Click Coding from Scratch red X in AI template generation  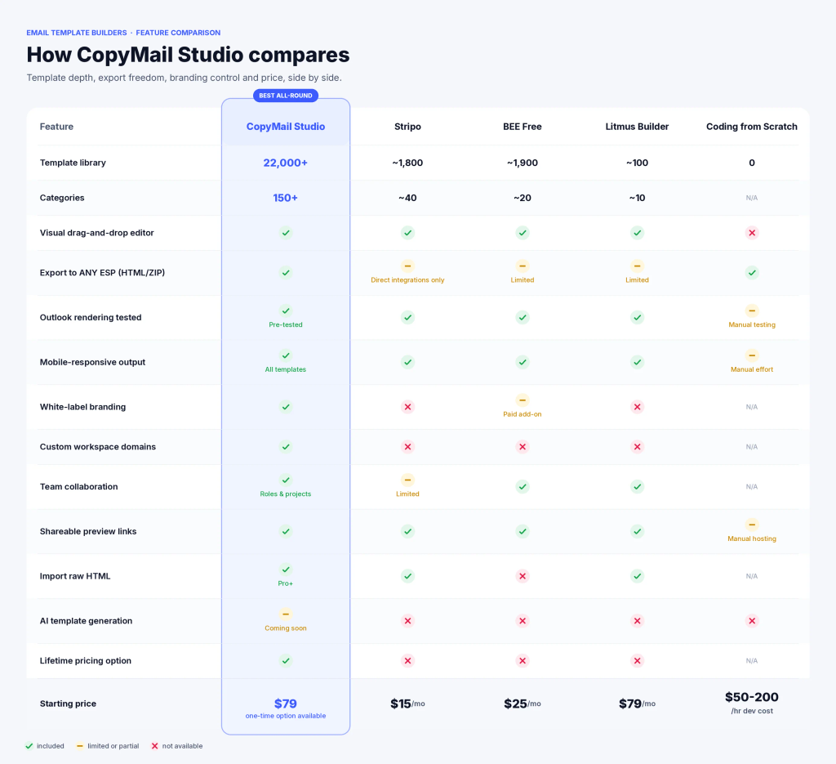click(x=752, y=620)
